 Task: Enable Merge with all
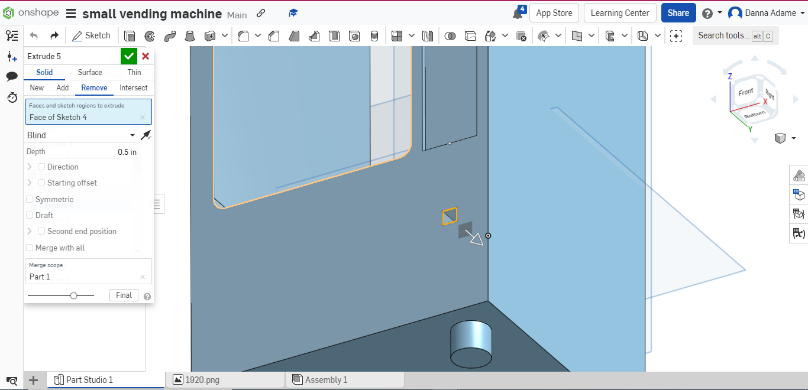(x=30, y=248)
